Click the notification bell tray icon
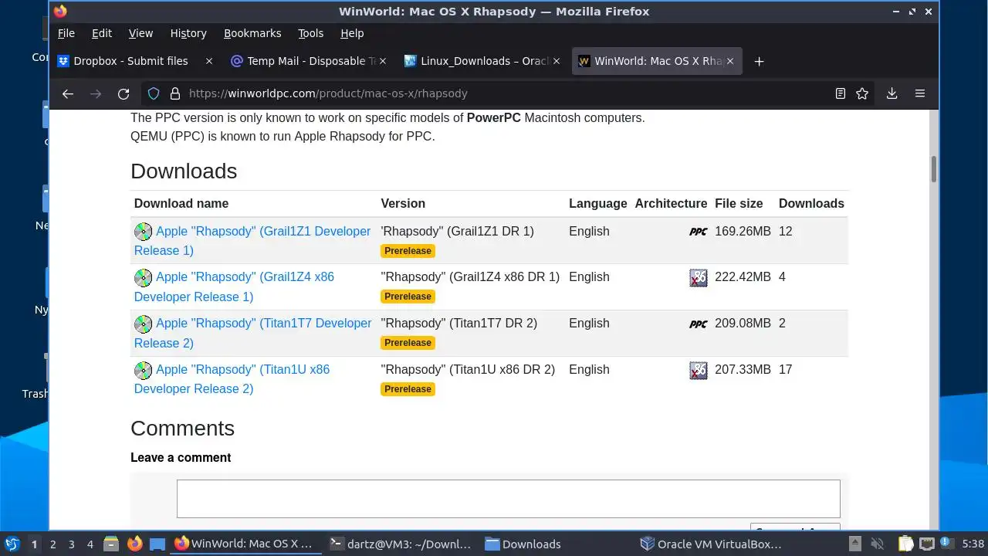The image size is (988, 556). click(x=946, y=544)
